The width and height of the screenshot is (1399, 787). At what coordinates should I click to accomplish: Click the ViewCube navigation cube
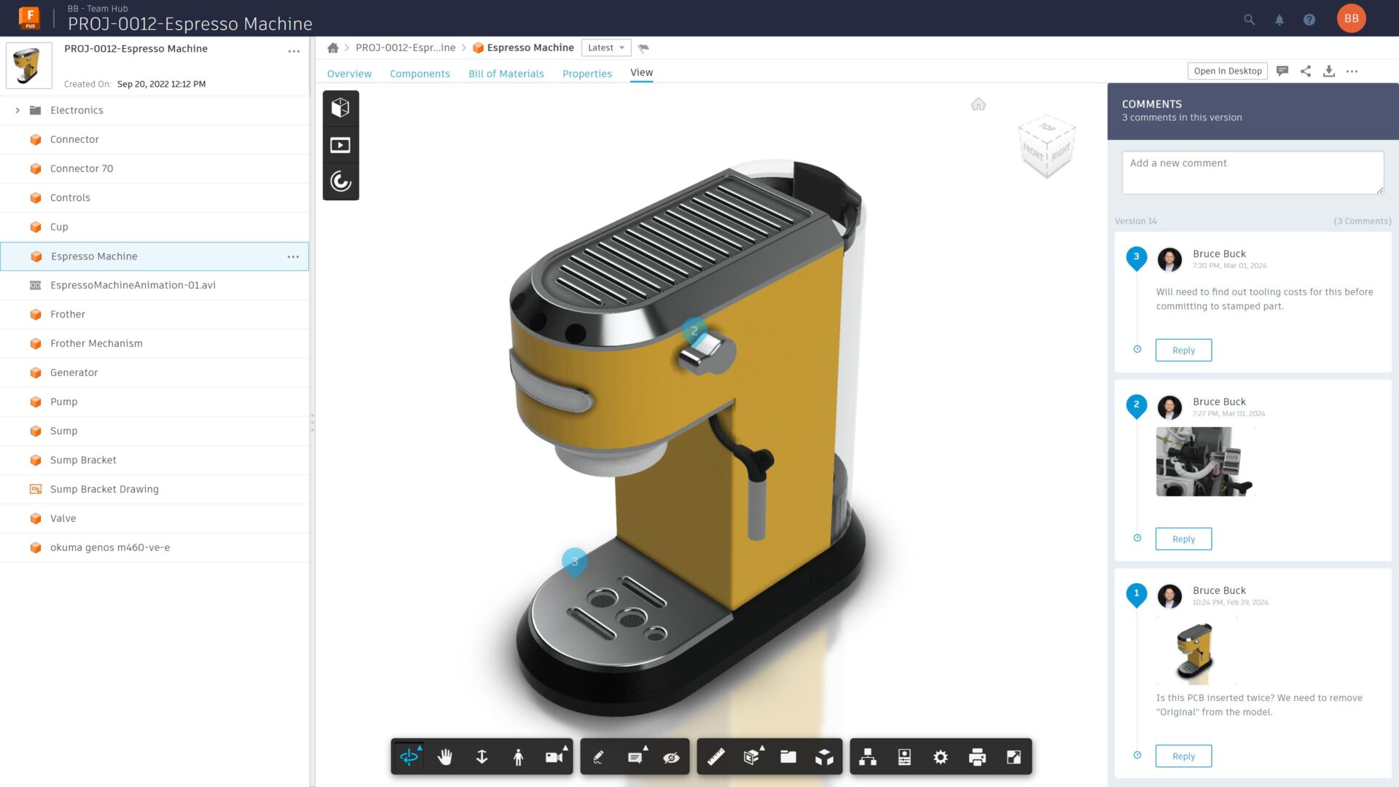[1047, 146]
